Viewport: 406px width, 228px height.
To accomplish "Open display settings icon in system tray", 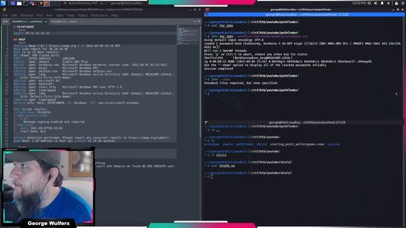I will (x=369, y=3).
